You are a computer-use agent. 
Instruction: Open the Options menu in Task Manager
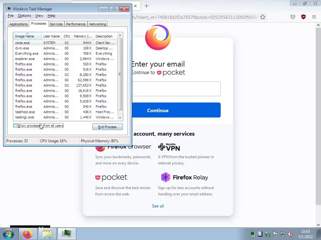click(24, 16)
